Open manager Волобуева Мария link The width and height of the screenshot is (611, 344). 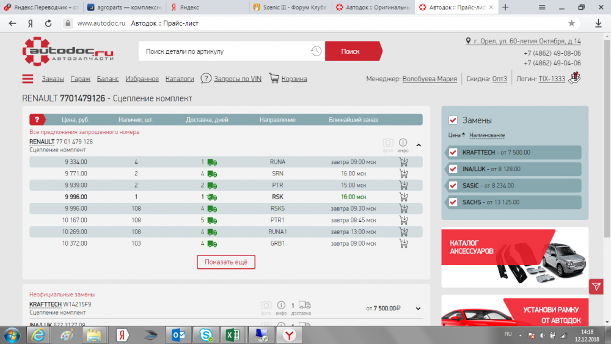[430, 79]
